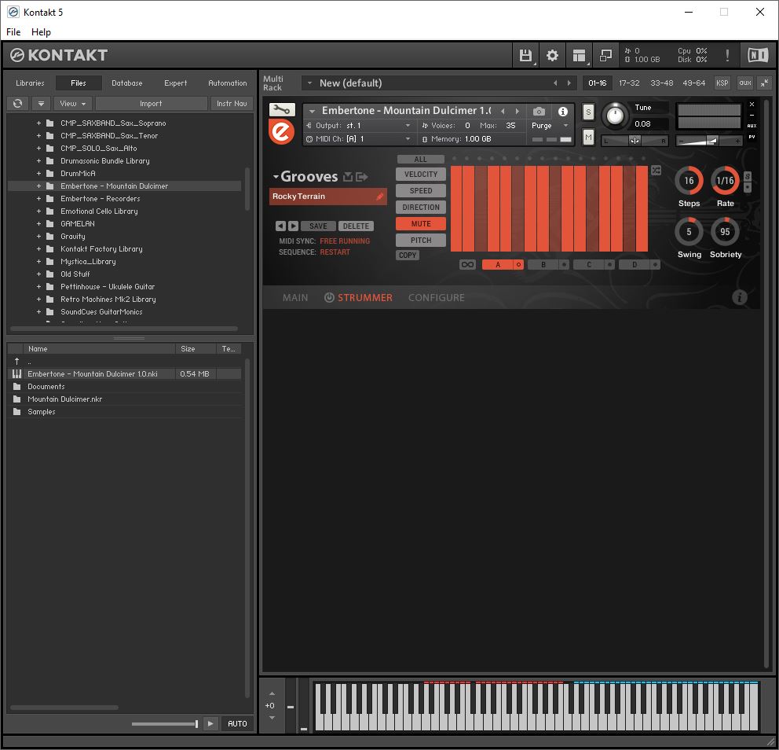The image size is (779, 750).
Task: Select pattern D slot
Action: pyautogui.click(x=635, y=265)
